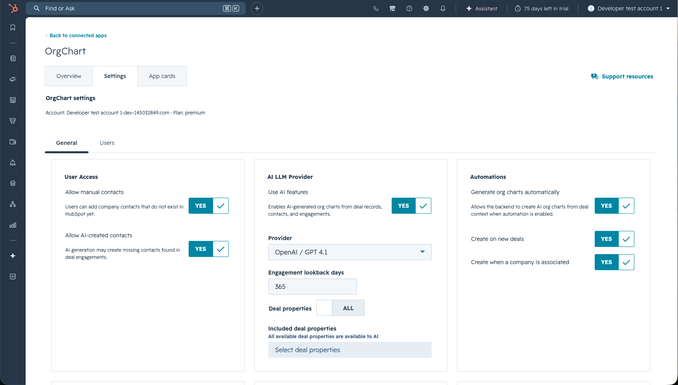
Task: Open Bookmarks in the left sidebar
Action: point(13,28)
